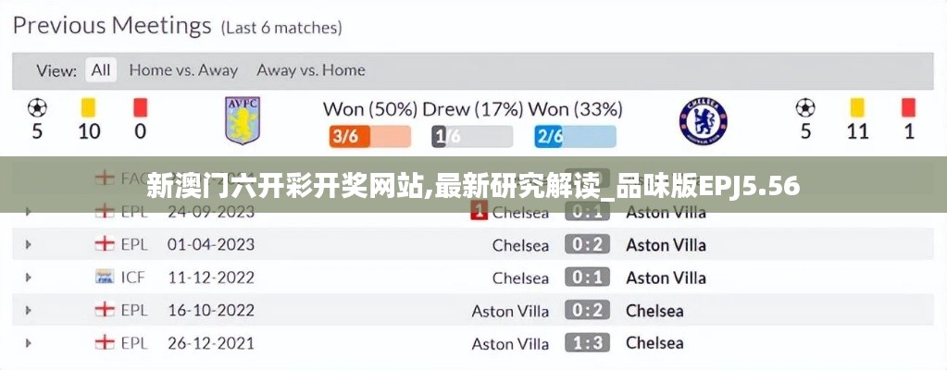947x370 pixels.
Task: Open the 0:2 score of 01-04-2023 match
Action: (x=587, y=245)
